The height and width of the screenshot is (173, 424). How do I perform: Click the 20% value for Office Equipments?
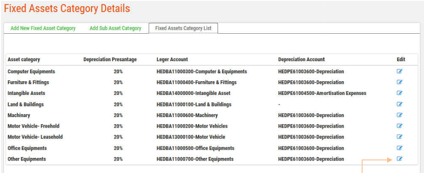click(x=118, y=148)
